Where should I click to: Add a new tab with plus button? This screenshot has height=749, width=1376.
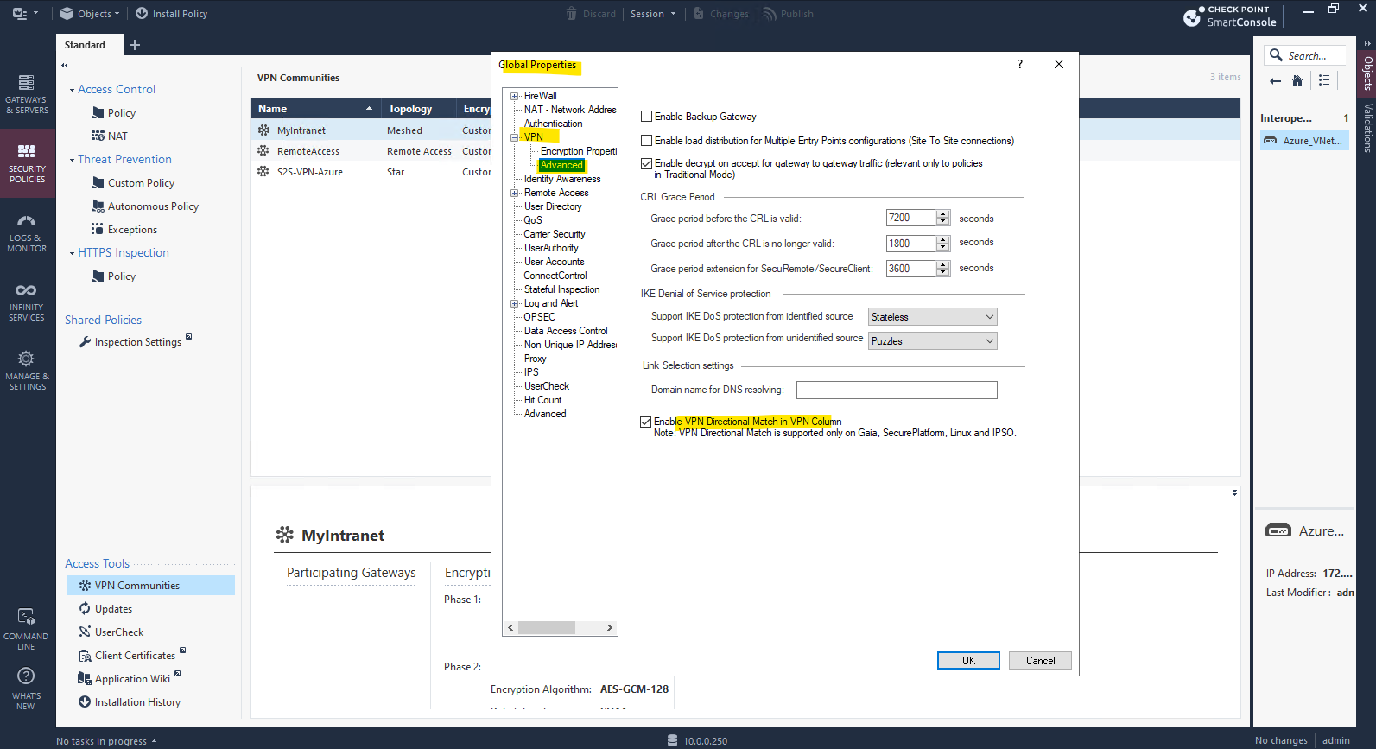point(135,45)
